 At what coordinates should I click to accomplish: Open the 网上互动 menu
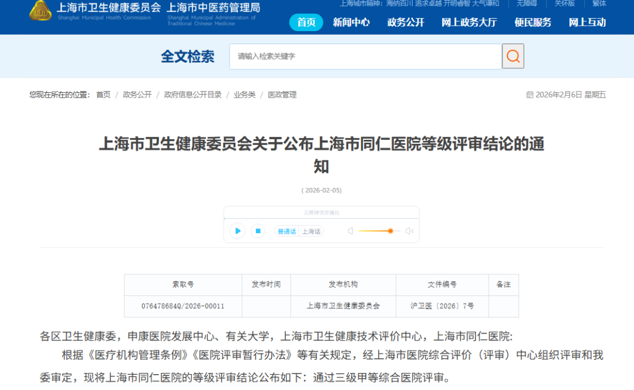(x=587, y=22)
